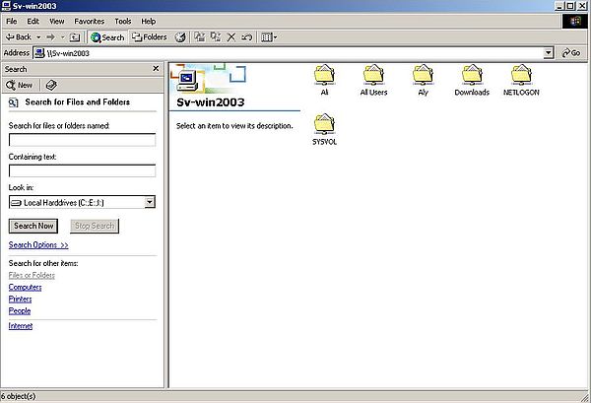The width and height of the screenshot is (591, 403).
Task: Toggle the Search pane toolbar button
Action: pyautogui.click(x=107, y=37)
